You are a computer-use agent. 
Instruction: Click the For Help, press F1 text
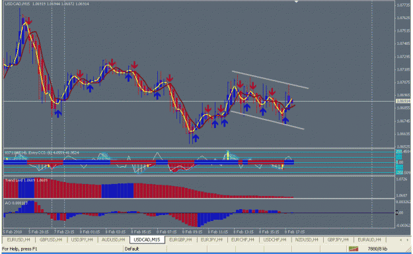click(x=19, y=249)
